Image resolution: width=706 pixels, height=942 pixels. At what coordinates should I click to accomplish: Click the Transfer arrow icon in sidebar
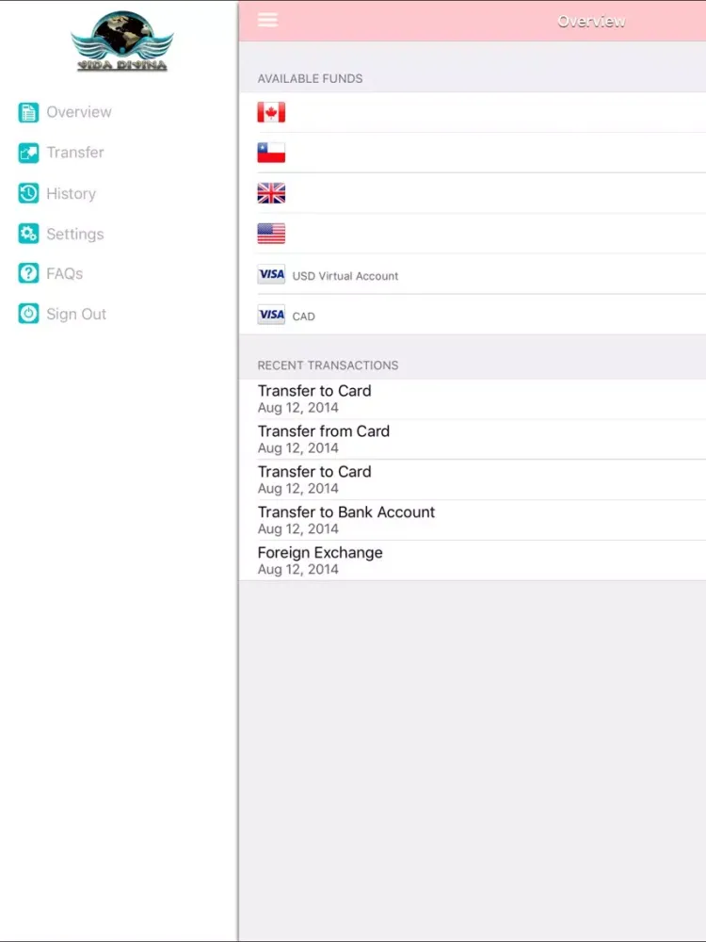[x=28, y=153]
